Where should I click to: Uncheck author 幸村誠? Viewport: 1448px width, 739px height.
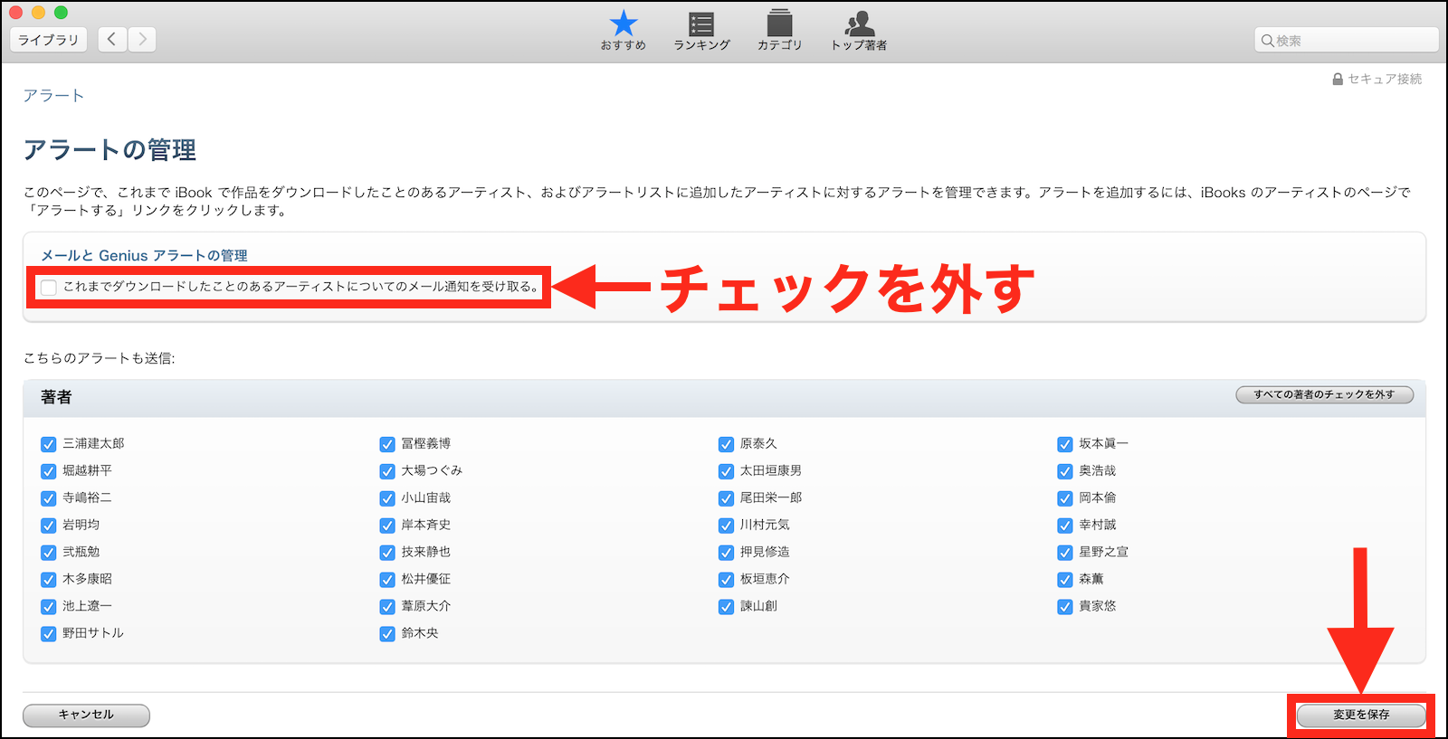coord(1065,526)
